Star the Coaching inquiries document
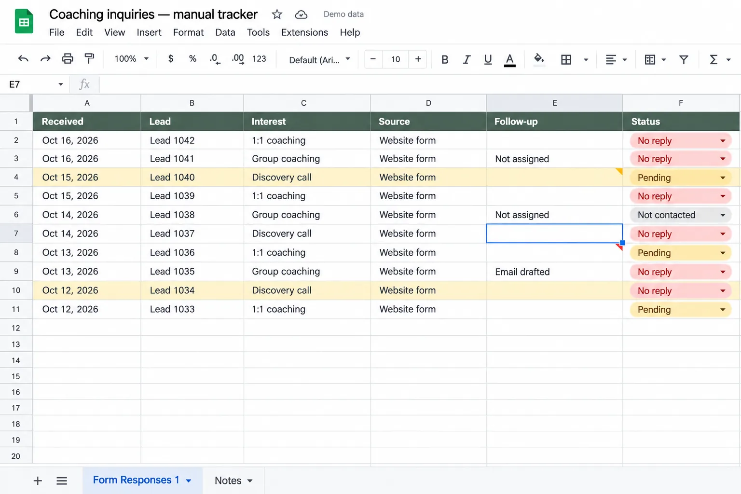This screenshot has height=494, width=741. [277, 14]
